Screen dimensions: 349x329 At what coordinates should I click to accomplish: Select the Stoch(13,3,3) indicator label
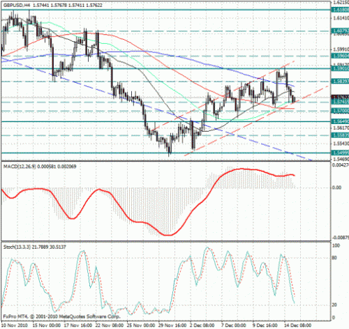pos(17,247)
